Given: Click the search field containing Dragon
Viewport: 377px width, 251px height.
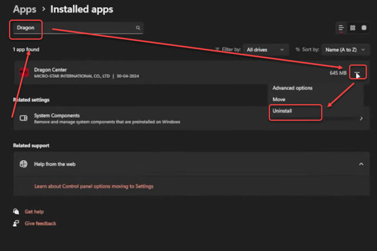Looking at the screenshot, I should tap(78, 28).
